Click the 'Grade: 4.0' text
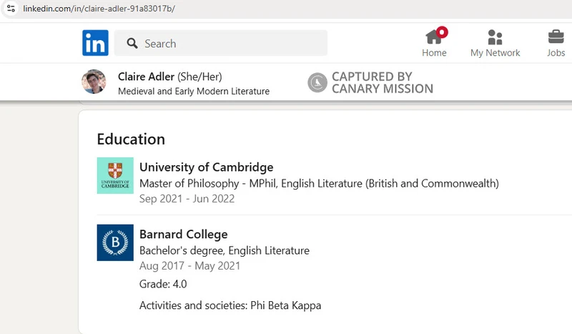 [x=163, y=284]
